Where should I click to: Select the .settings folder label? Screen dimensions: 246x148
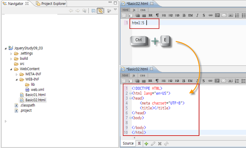[x=26, y=53]
